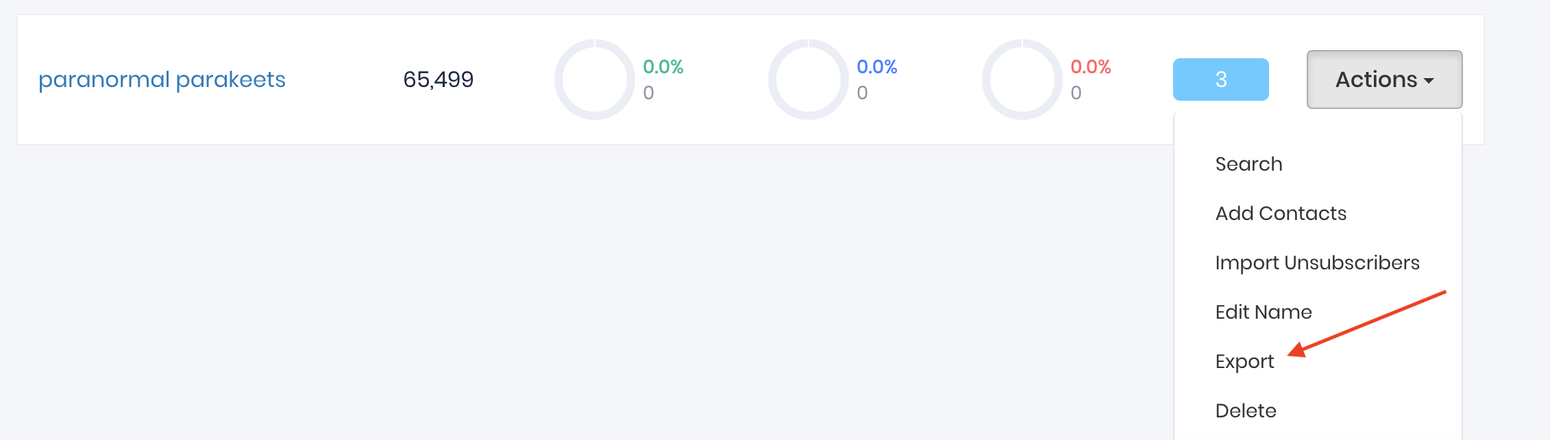Select the Import Unsubscribers menu option
The width and height of the screenshot is (1550, 440).
point(1317,263)
